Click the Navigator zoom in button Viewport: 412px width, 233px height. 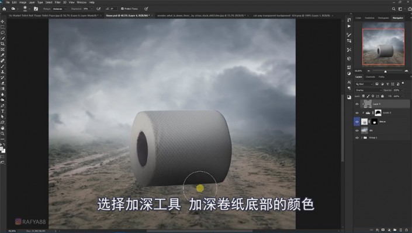(x=407, y=70)
